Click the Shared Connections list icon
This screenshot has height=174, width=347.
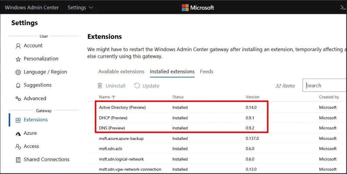click(x=18, y=160)
